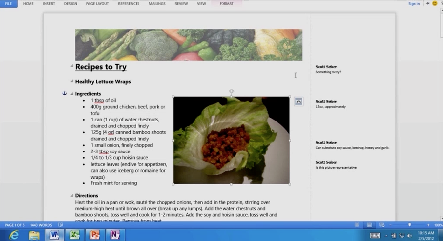Image resolution: width=443 pixels, height=241 pixels.
Task: Click the proofing icon in the status bar
Action: [x=60, y=225]
